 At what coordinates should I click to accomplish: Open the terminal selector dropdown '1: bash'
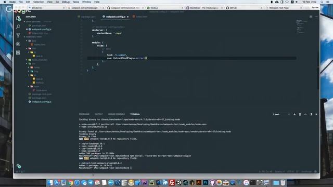point(281,114)
